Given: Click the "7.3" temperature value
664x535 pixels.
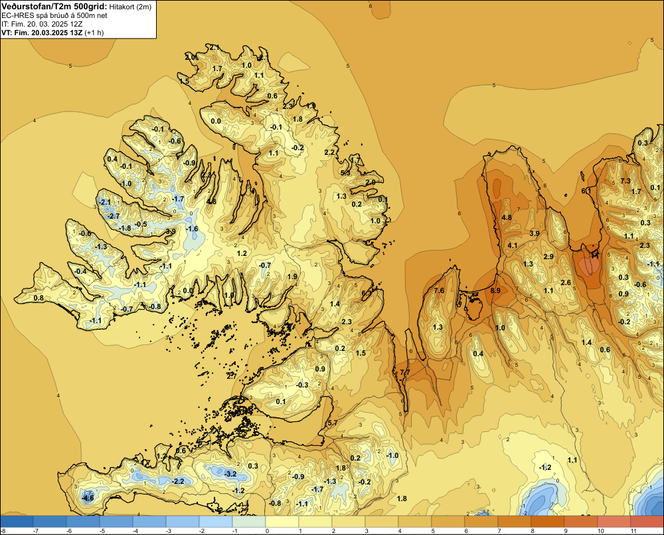Looking at the screenshot, I should (625, 181).
